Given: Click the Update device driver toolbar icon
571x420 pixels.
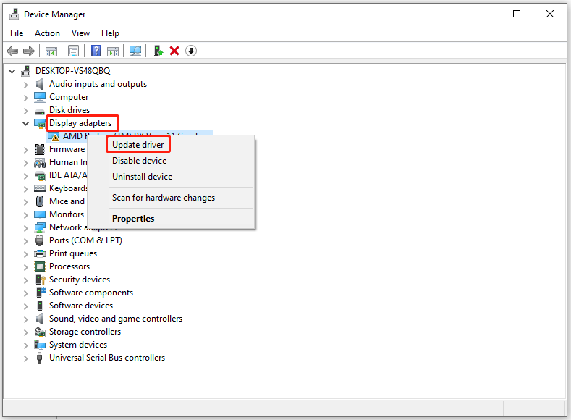Looking at the screenshot, I should (158, 51).
